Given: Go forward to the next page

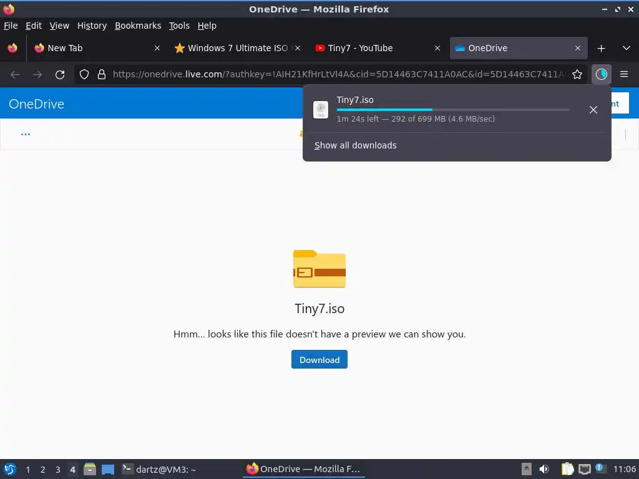Looking at the screenshot, I should pos(37,74).
